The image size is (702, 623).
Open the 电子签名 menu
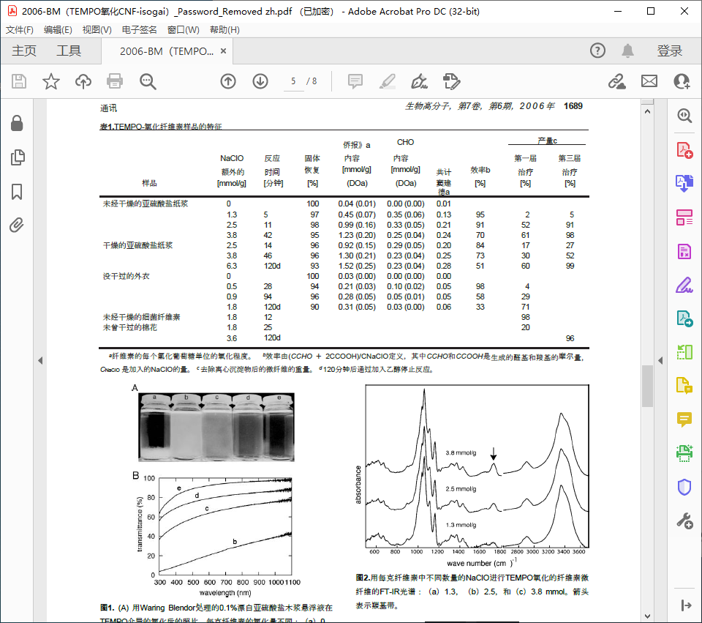point(139,30)
